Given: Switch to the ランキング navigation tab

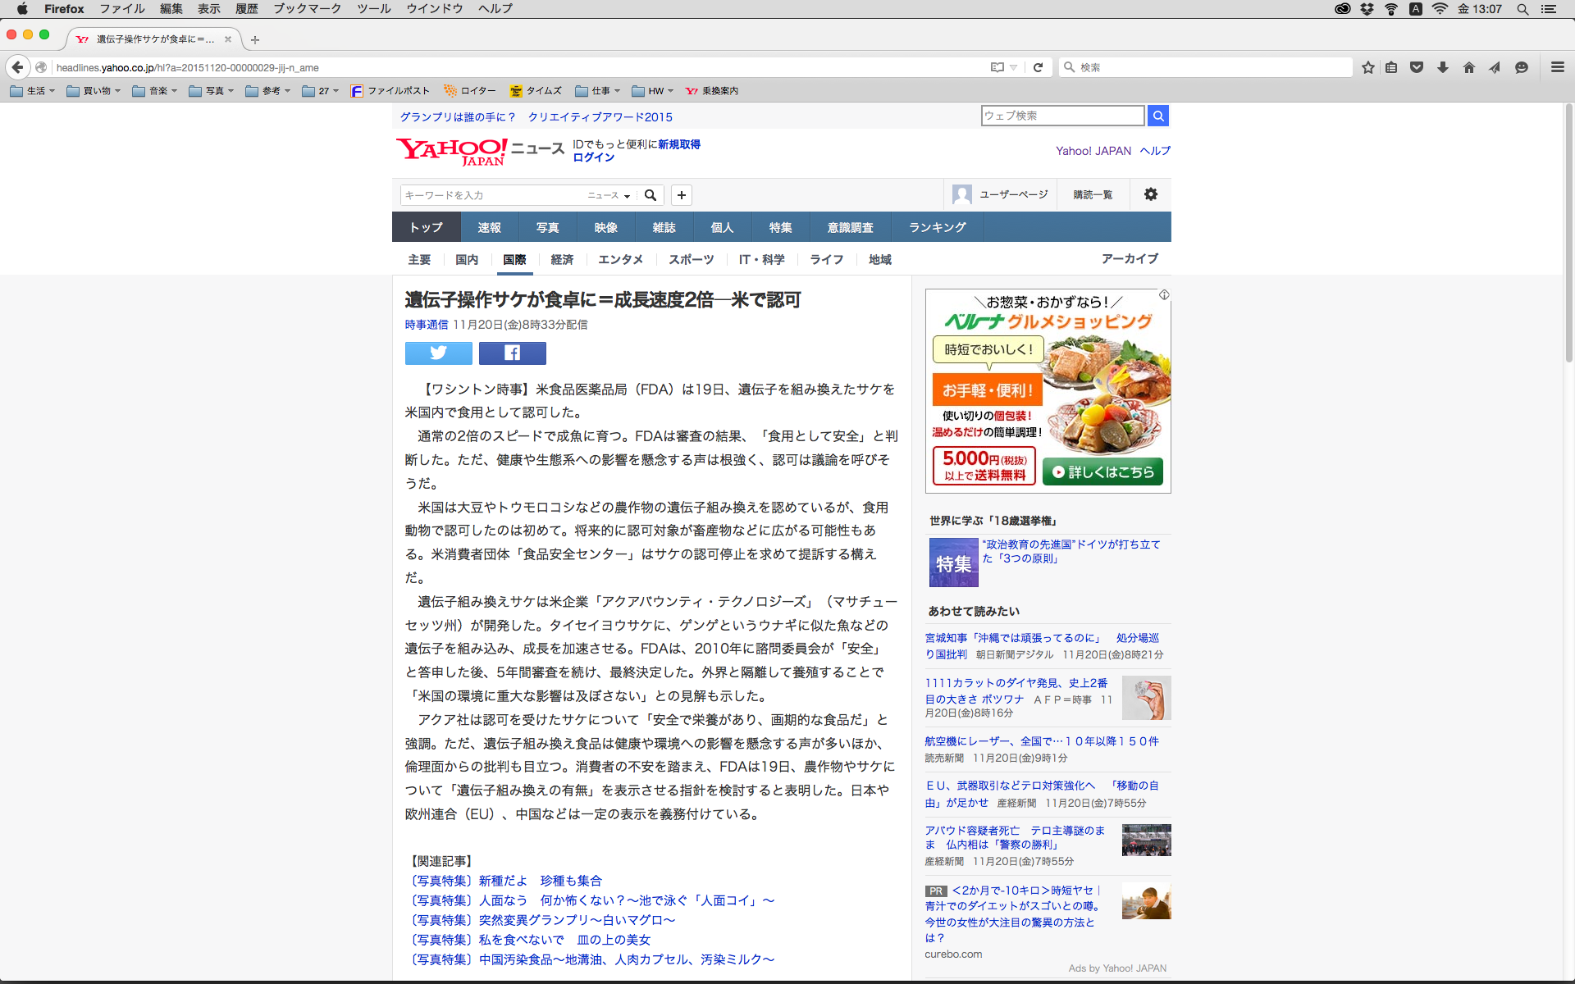Looking at the screenshot, I should coord(937,227).
